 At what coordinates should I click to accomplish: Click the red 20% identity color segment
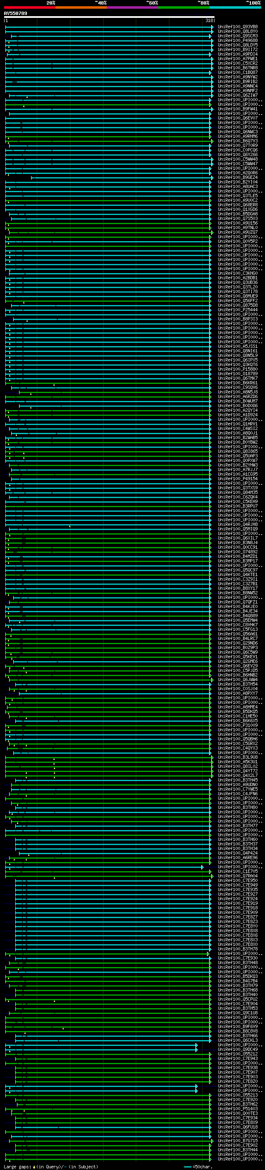click(x=29, y=7)
